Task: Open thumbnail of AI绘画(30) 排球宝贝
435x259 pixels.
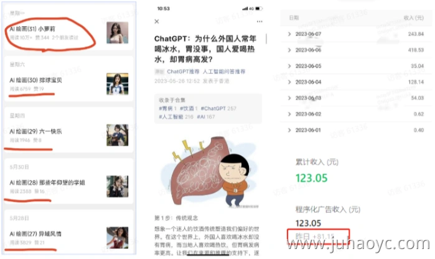Action: (118, 84)
